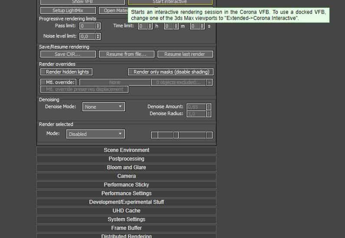Open the Render selected Mode dropdown
345x238 pixels.
(95, 134)
